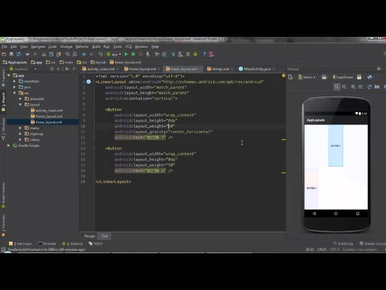Click the Preview refresh icon
The height and width of the screenshot is (290, 386).
pos(370,87)
